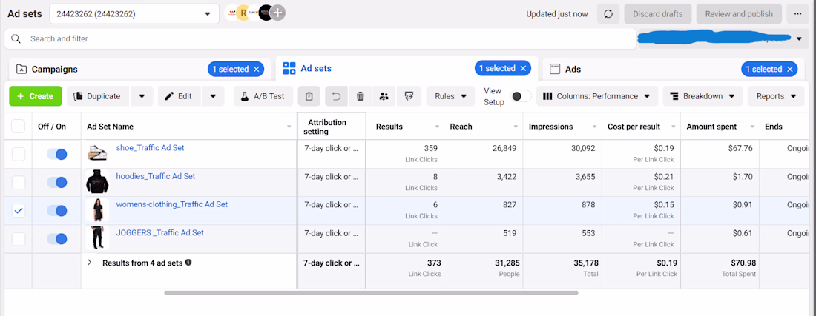Open the Columns: Performance dropdown
Screen dimensions: 816x316
(597, 96)
